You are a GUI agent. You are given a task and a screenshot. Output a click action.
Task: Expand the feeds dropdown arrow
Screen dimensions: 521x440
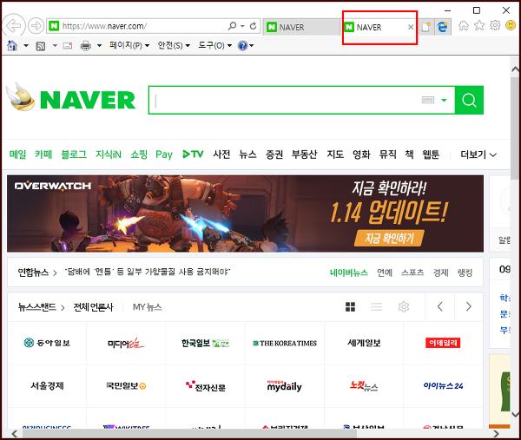point(55,45)
